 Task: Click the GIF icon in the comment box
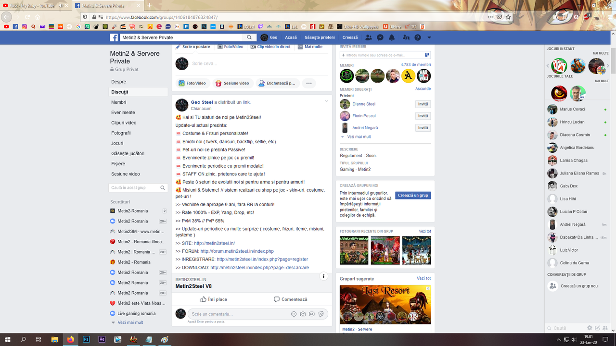click(312, 314)
